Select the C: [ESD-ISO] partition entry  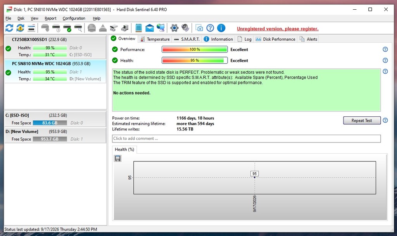[55, 119]
